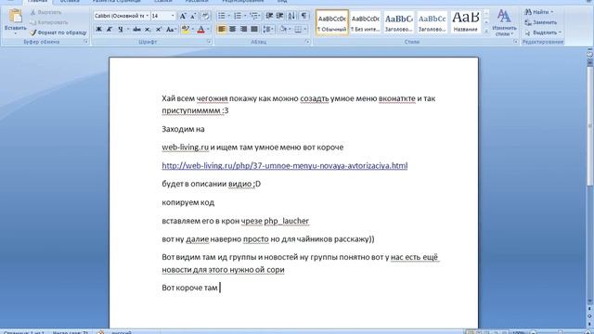Image resolution: width=594 pixels, height=334 pixels.
Task: Open the Clipboard (Буфер обмена) dialog launcher
Action: pyautogui.click(x=86, y=42)
